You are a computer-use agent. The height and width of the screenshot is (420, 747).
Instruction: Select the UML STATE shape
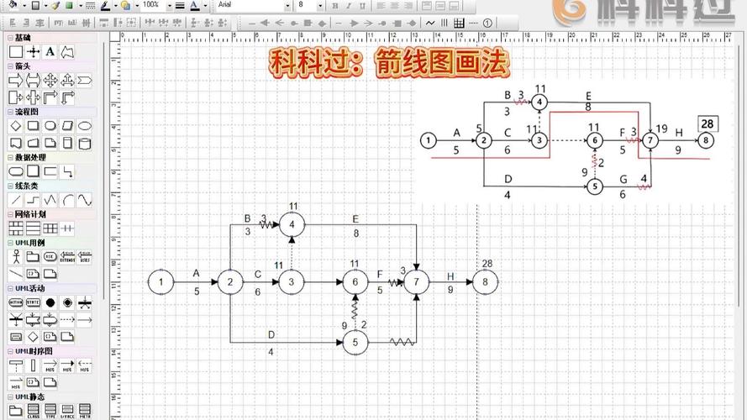33,303
